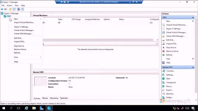Sort virtual machines by CPU Usage column

click(x=76, y=19)
